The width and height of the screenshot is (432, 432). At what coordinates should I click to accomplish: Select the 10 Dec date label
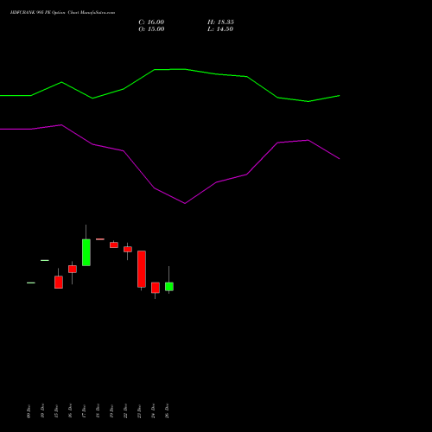[42, 411]
